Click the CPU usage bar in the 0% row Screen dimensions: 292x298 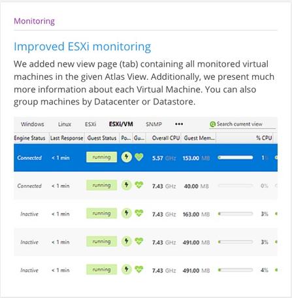point(235,186)
